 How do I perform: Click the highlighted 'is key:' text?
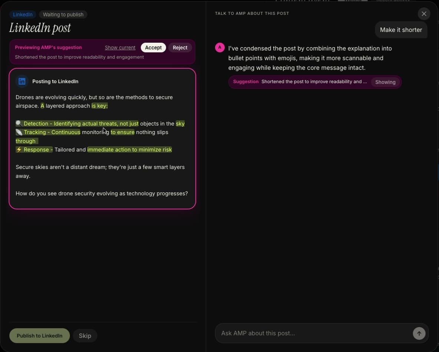pyautogui.click(x=100, y=106)
